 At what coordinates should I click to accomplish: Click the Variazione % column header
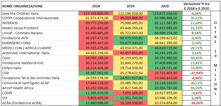(196, 6)
